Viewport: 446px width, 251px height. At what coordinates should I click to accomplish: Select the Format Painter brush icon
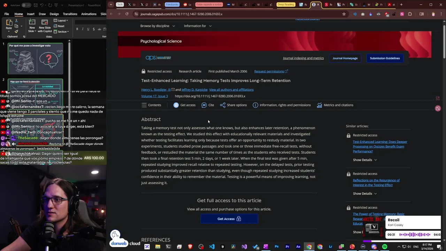coord(16,31)
